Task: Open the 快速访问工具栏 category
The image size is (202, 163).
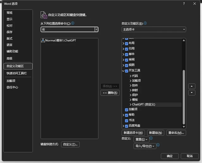Action: click(x=18, y=73)
